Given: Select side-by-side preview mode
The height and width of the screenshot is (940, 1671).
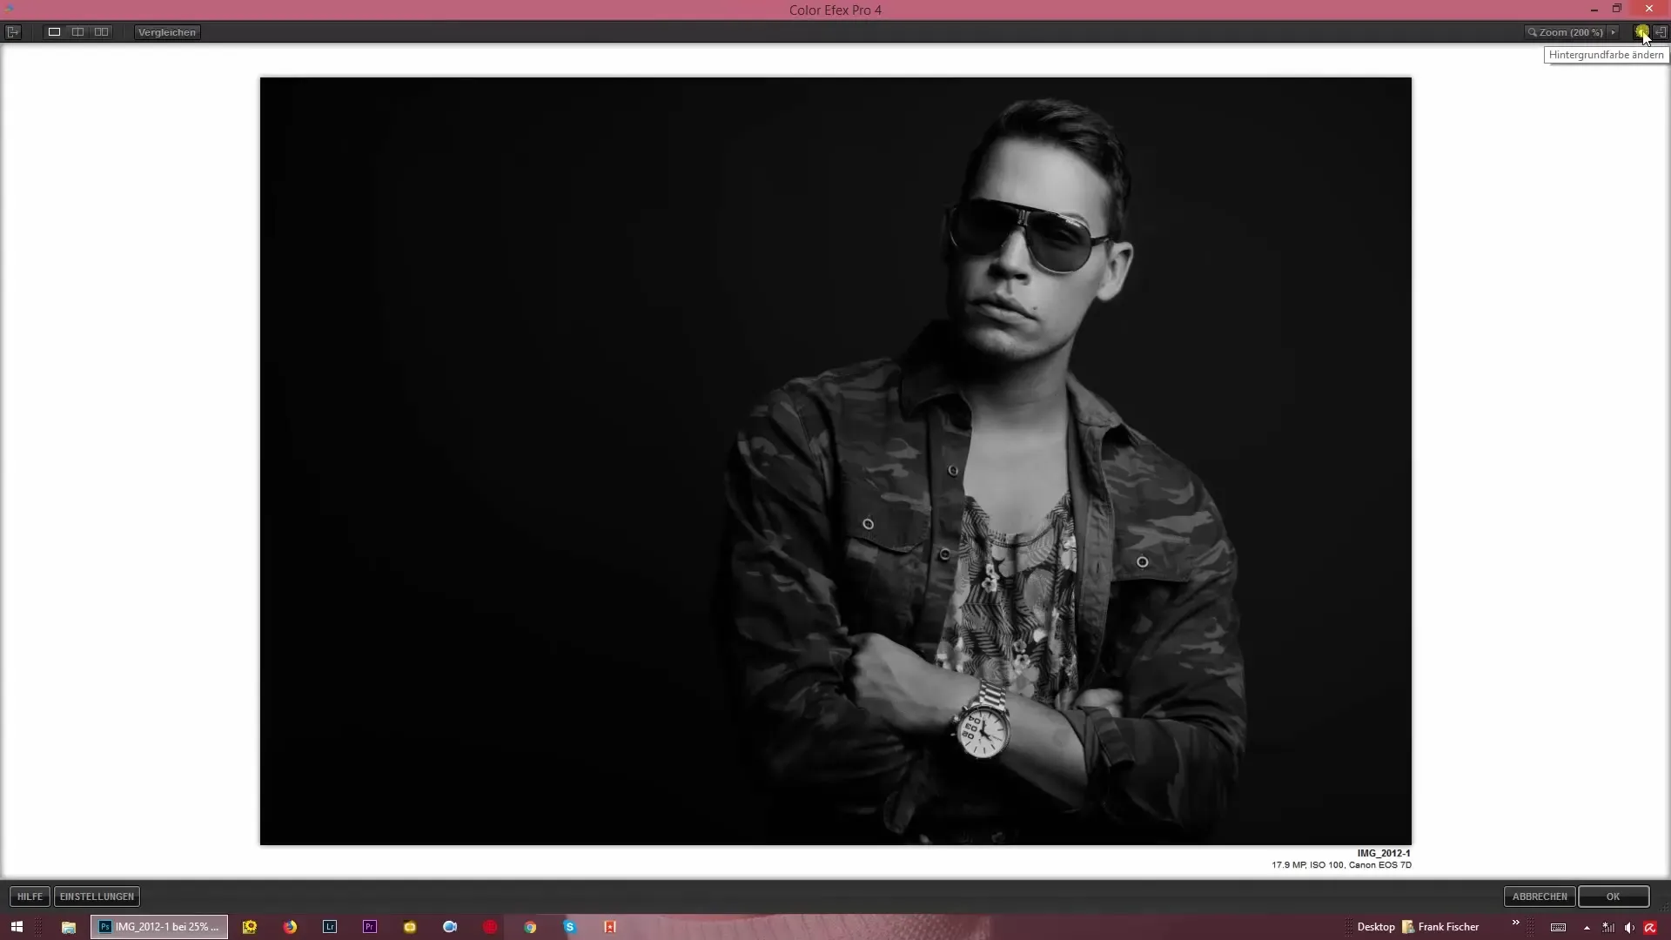Looking at the screenshot, I should point(101,32).
